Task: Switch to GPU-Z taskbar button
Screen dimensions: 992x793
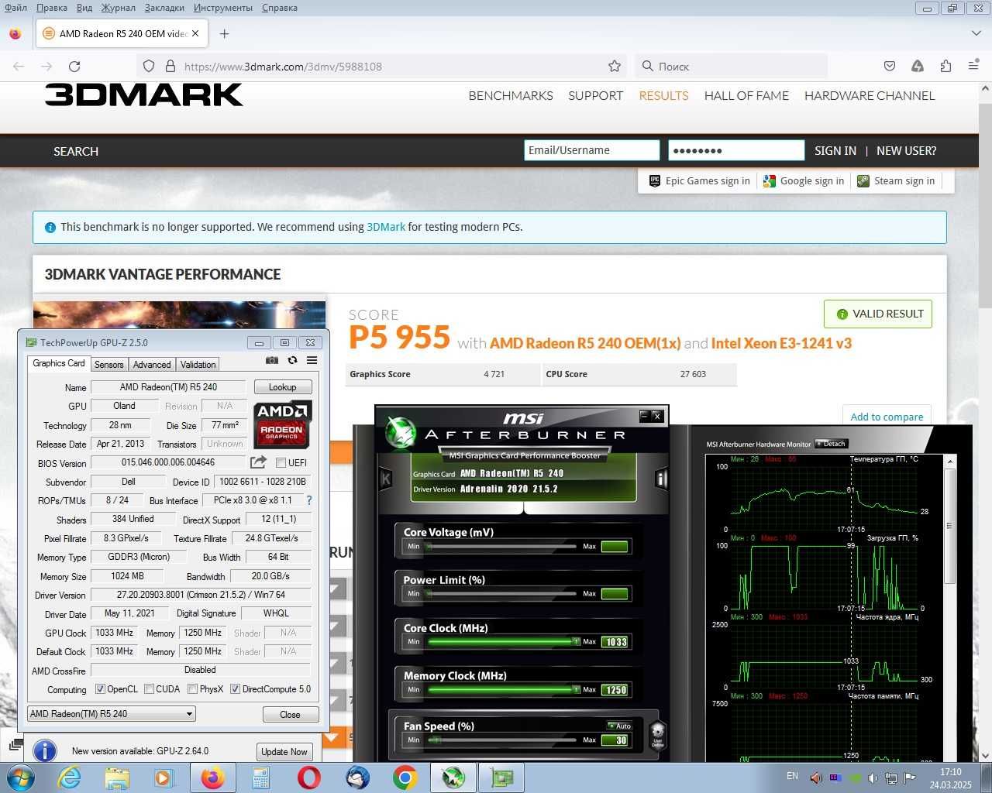Action: 501,777
